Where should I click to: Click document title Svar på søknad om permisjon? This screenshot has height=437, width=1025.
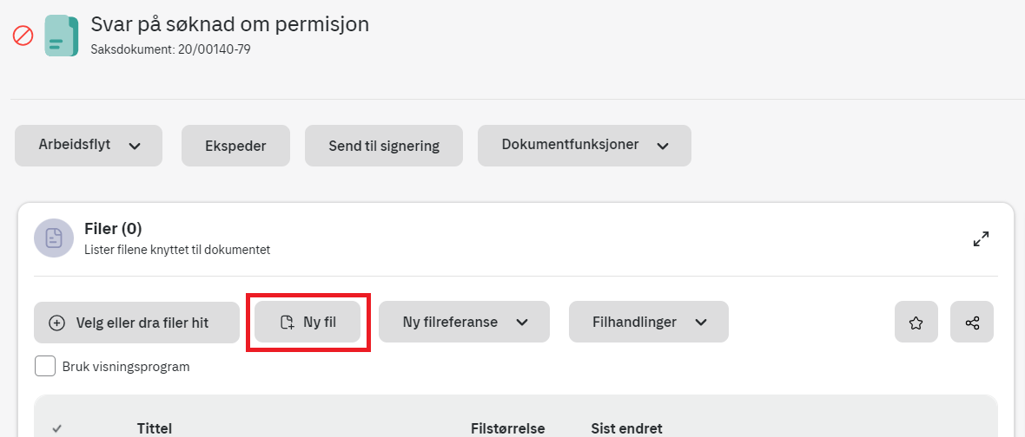point(230,24)
